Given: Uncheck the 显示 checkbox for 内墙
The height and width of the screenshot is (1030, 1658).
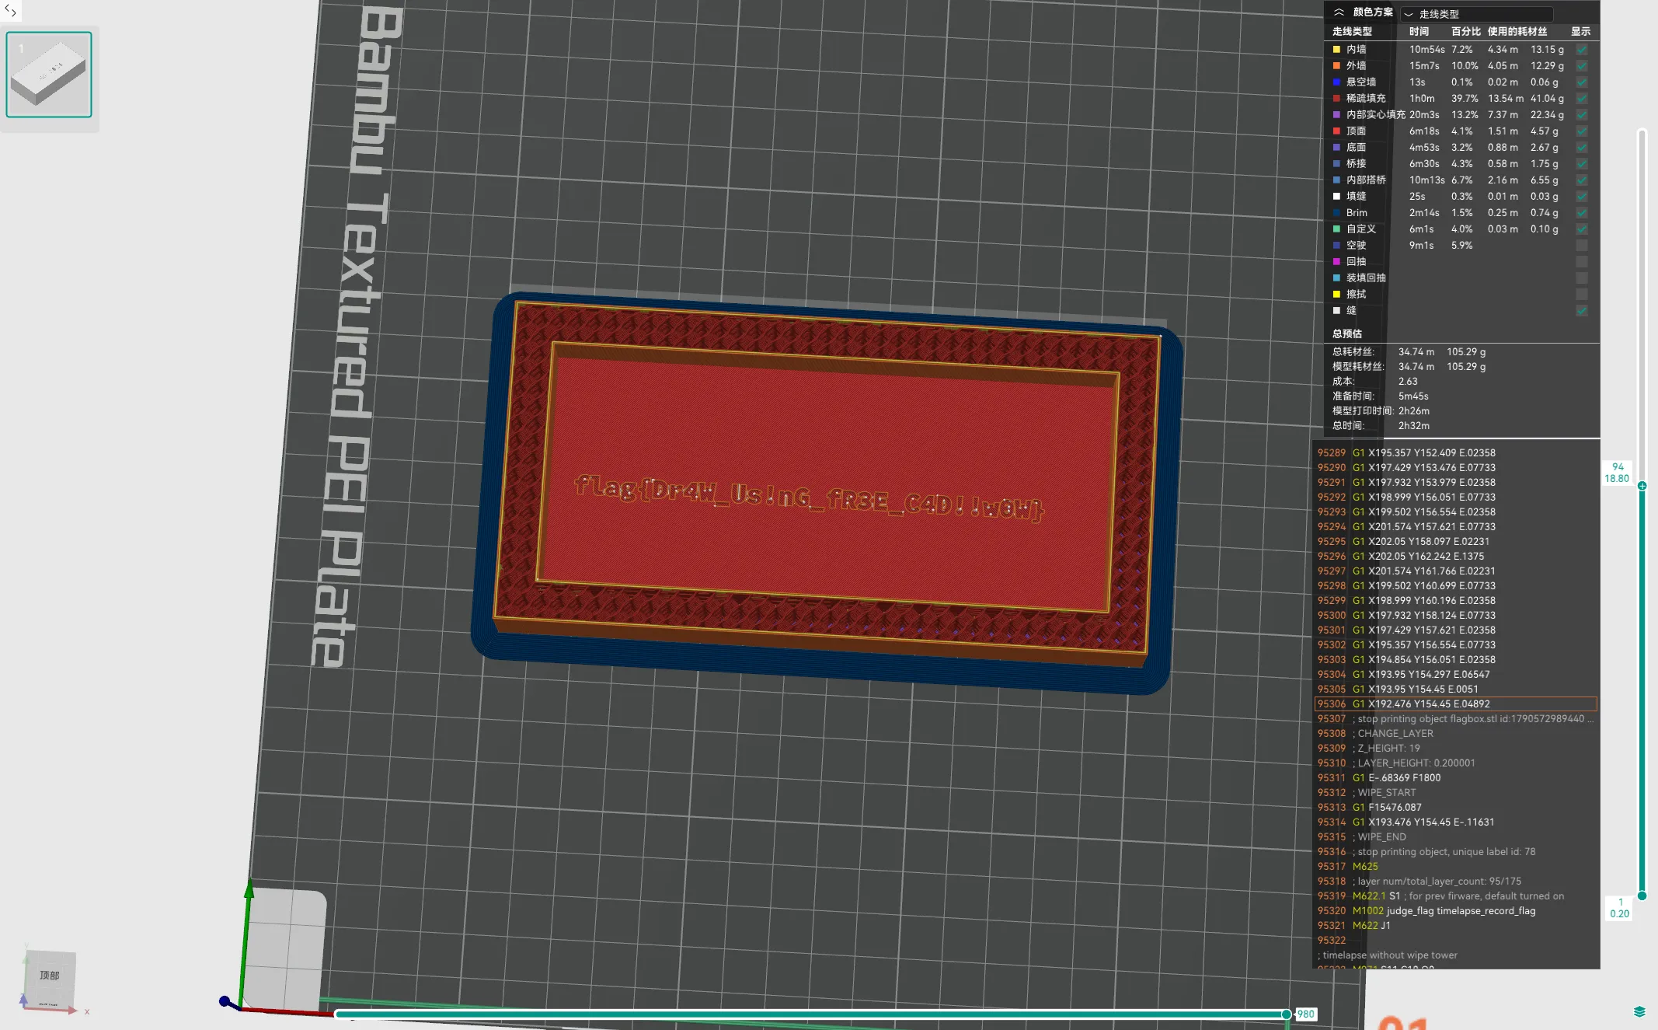Looking at the screenshot, I should tap(1582, 49).
